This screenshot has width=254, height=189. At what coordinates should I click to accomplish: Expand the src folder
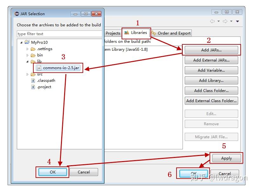click(x=27, y=74)
